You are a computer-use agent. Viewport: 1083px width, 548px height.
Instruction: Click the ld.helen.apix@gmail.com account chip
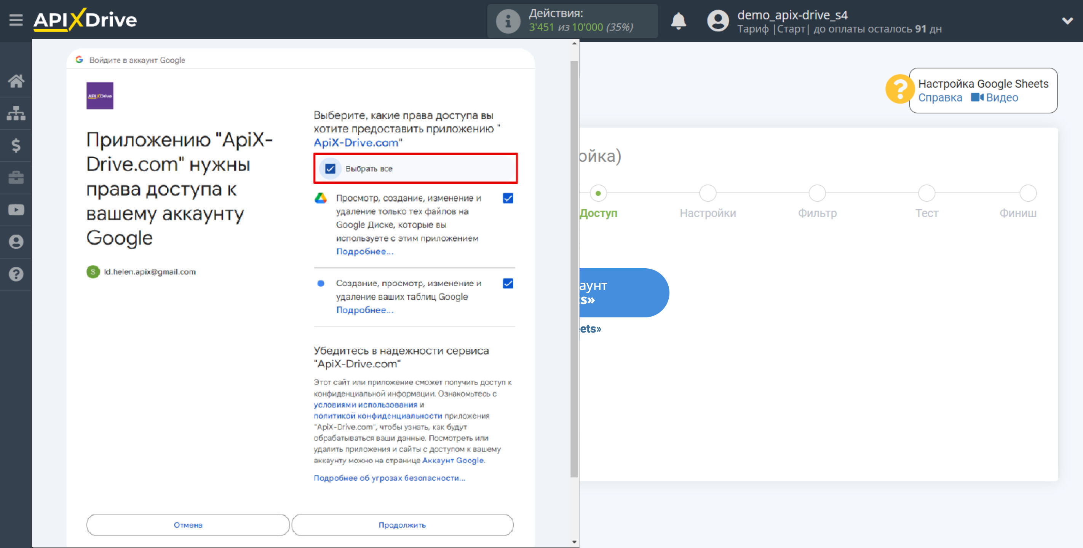[141, 272]
